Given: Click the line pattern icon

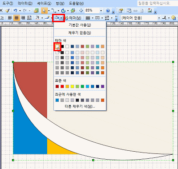Looking at the screenshot, I should pos(97,18).
